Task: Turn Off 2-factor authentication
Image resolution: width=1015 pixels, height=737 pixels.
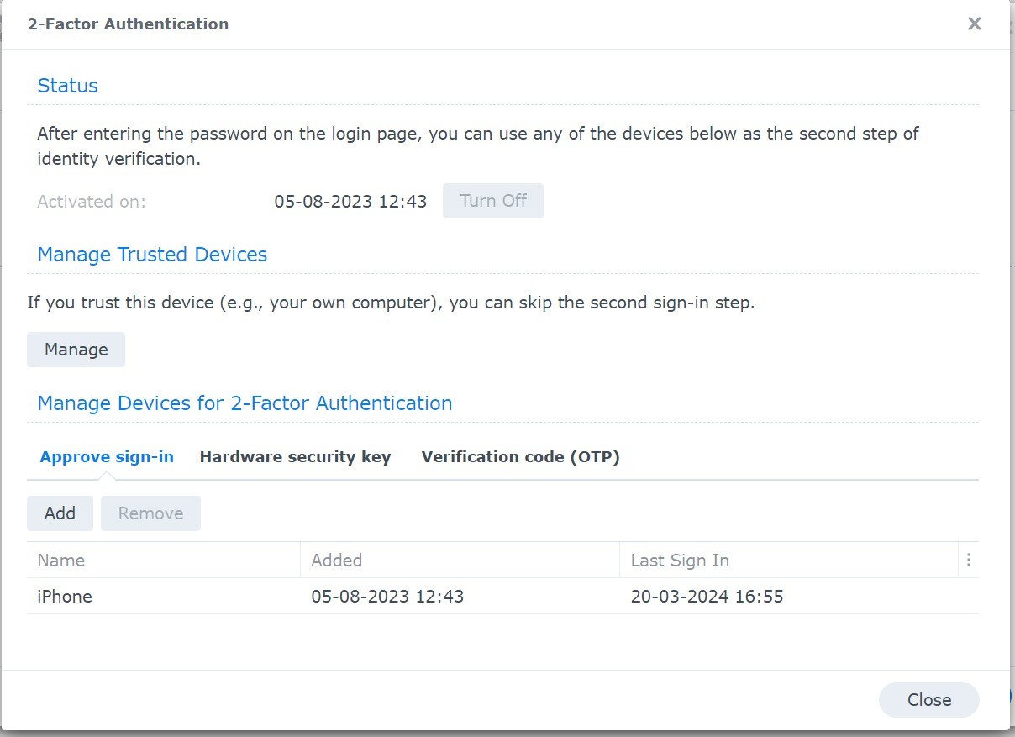Action: click(x=493, y=201)
